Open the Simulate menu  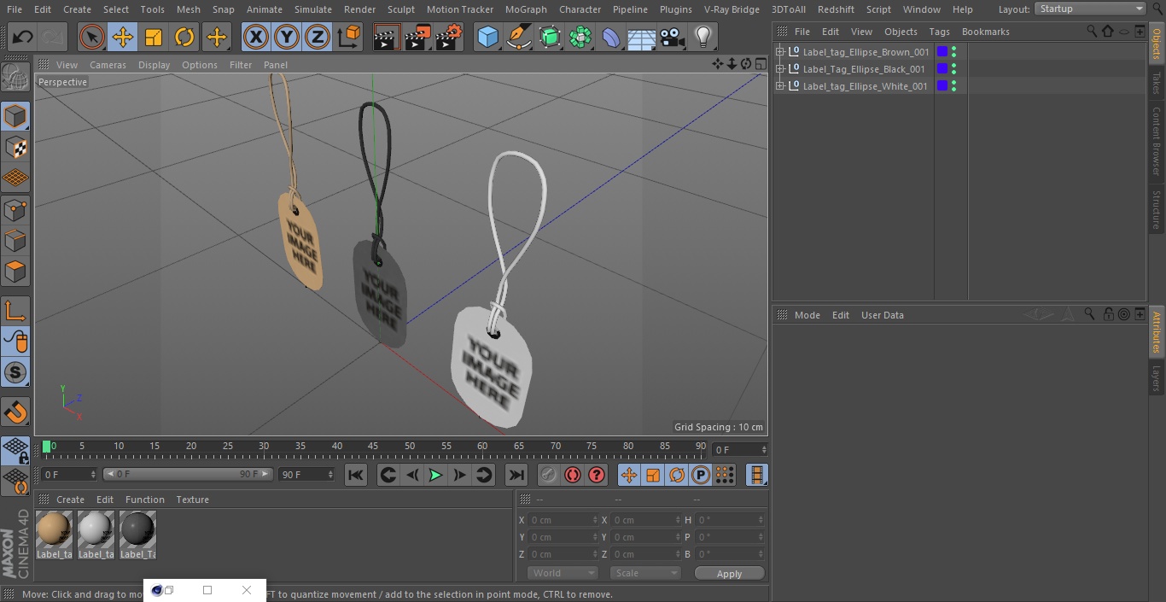313,9
